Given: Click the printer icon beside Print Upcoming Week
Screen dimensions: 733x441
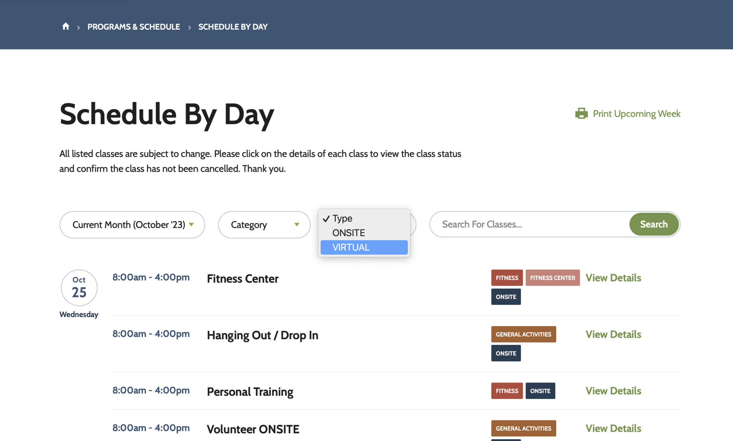Looking at the screenshot, I should pos(581,113).
